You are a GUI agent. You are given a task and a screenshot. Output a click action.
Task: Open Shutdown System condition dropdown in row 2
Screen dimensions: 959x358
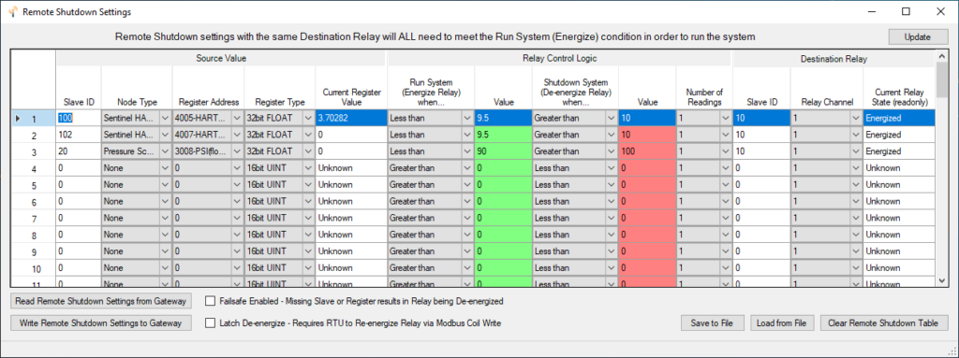(611, 135)
